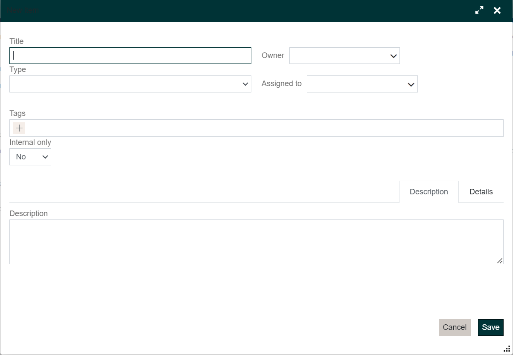Viewport: 513px width, 355px height.
Task: Click the Assigned to label
Action: pyautogui.click(x=281, y=84)
